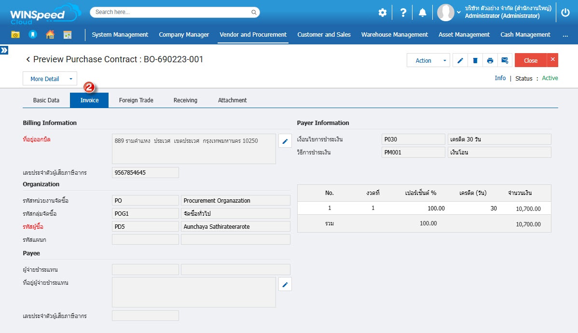Open the Warehouse Management menu
This screenshot has width=578, height=333.
(x=394, y=35)
